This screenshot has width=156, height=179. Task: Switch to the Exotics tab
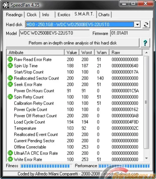64,15
